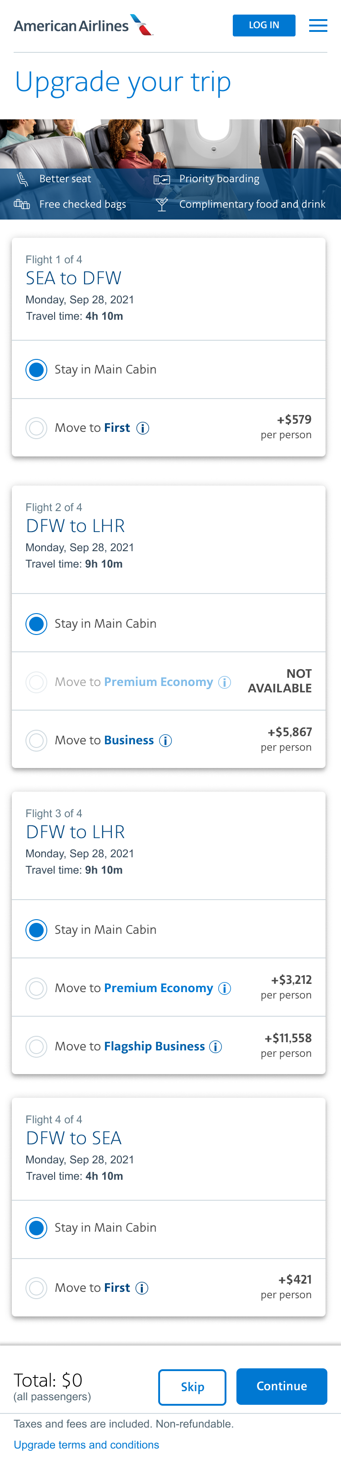Image resolution: width=341 pixels, height=1464 pixels.
Task: Select Move to First for SEA to DFW
Action: pyautogui.click(x=36, y=428)
